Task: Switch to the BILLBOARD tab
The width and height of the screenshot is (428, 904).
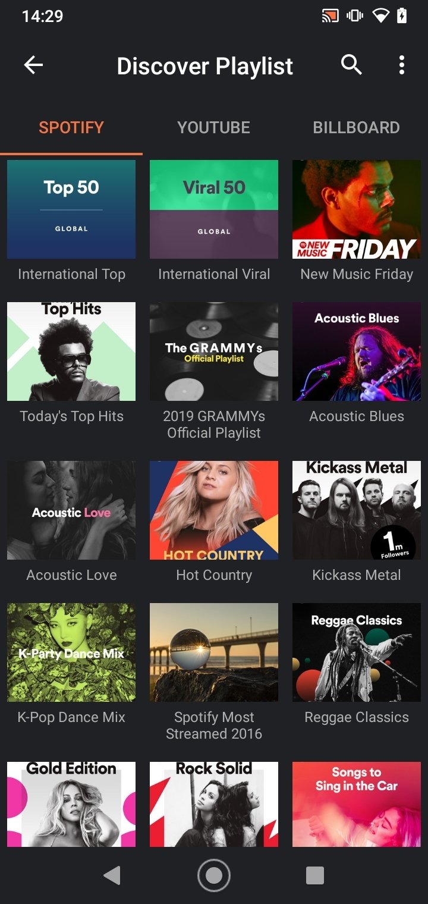Action: pyautogui.click(x=357, y=127)
